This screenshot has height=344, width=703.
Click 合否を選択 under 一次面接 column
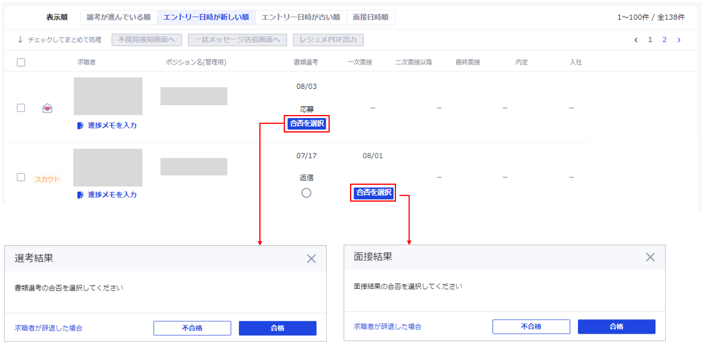point(373,192)
